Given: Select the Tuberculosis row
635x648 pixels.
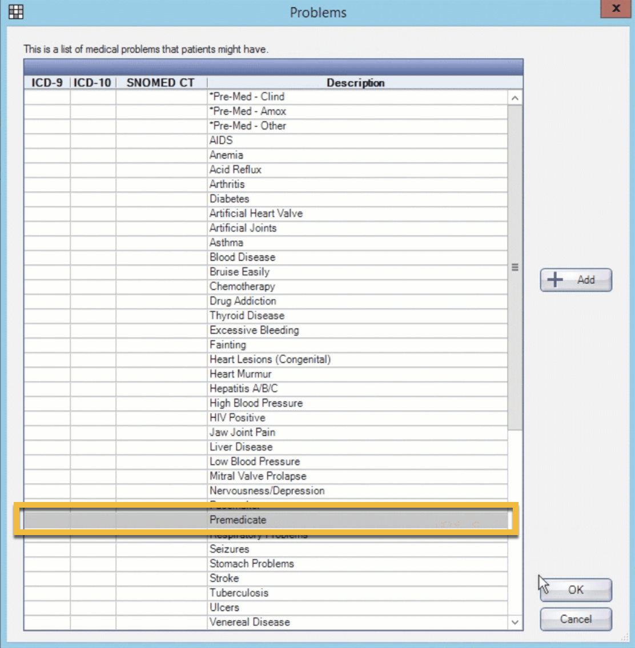Looking at the screenshot, I should pos(239,593).
